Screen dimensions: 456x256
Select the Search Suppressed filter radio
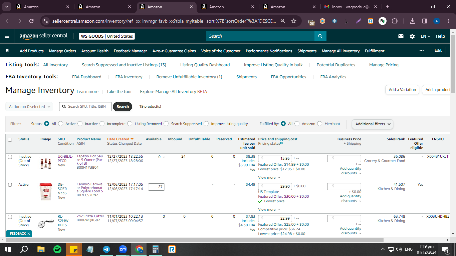pyautogui.click(x=166, y=124)
